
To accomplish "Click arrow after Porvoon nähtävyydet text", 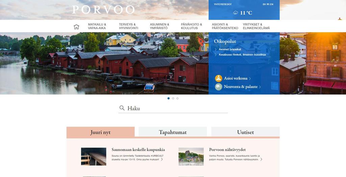I will coord(261,159).
